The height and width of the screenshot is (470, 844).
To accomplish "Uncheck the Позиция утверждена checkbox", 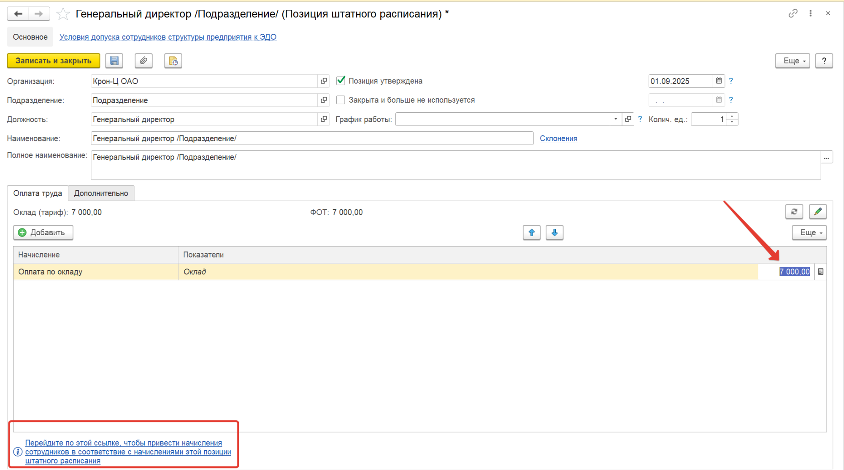I will 341,81.
